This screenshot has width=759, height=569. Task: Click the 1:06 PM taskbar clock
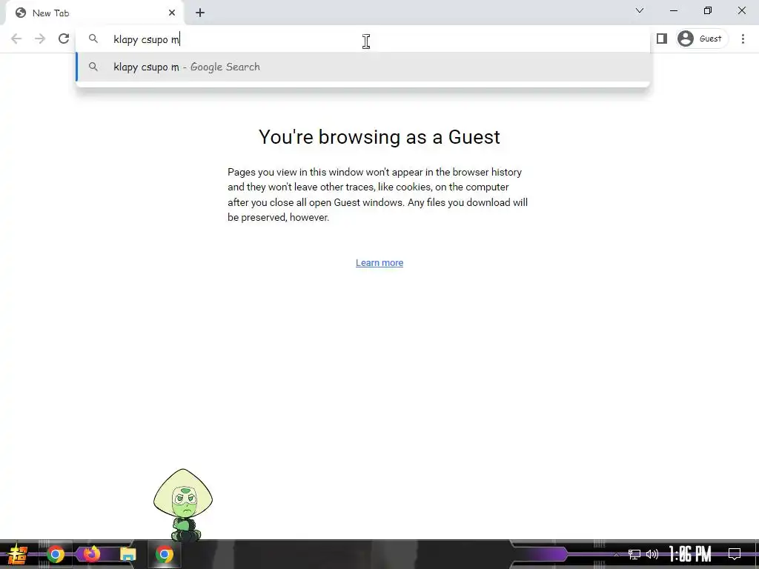(690, 554)
